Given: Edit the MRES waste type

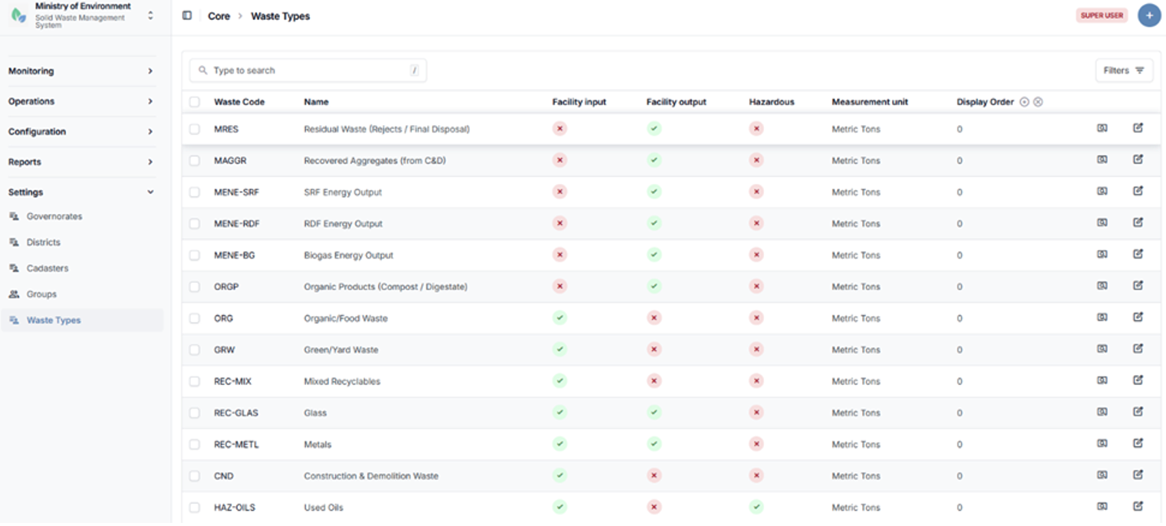Looking at the screenshot, I should 1138,128.
